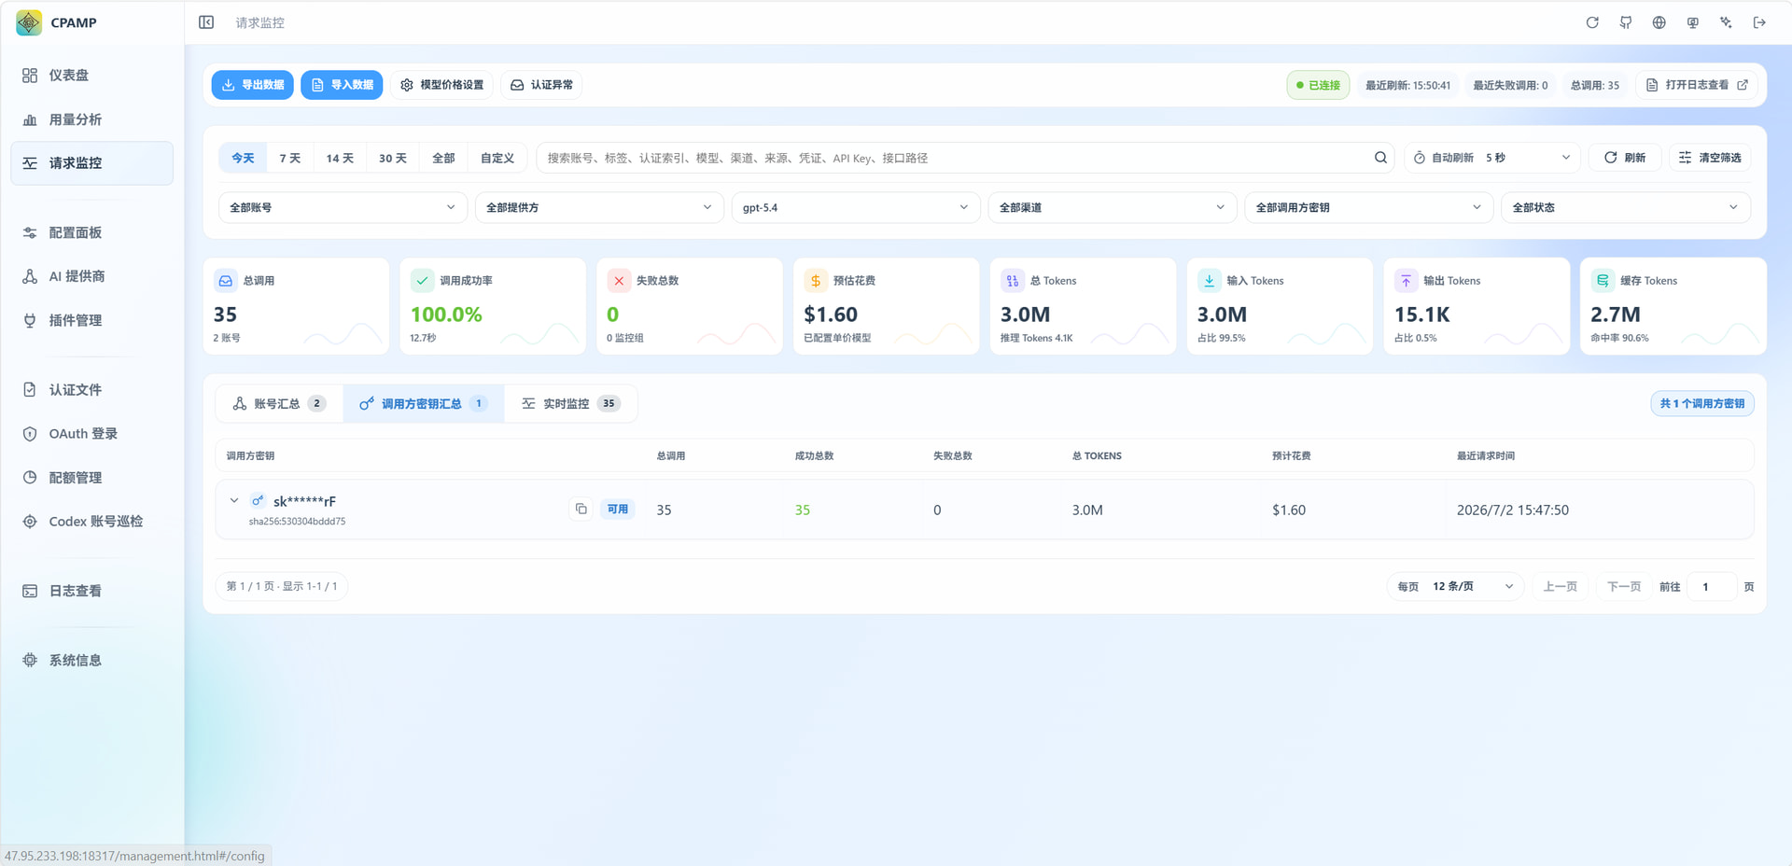The width and height of the screenshot is (1792, 866).
Task: Log out using the exit icon
Action: [1759, 22]
